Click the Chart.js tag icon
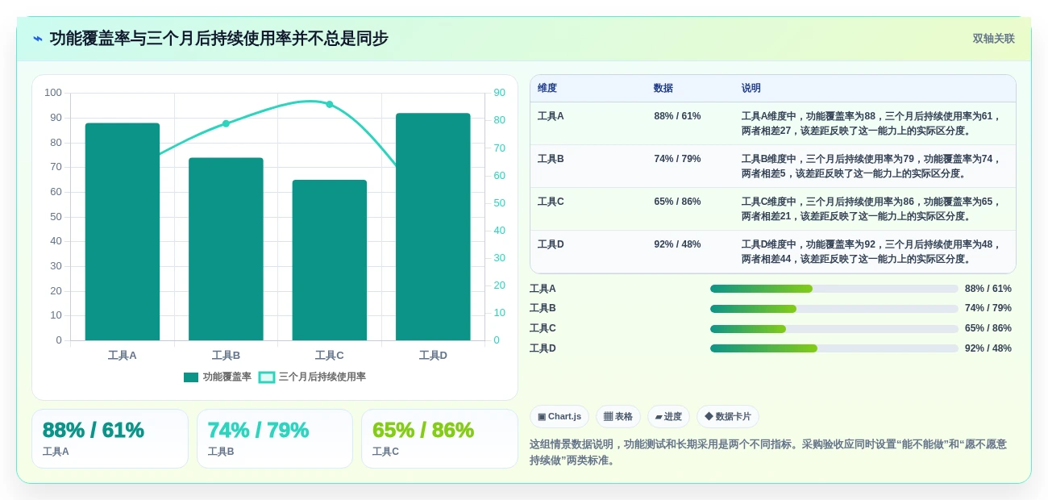1048x500 pixels. (x=542, y=417)
